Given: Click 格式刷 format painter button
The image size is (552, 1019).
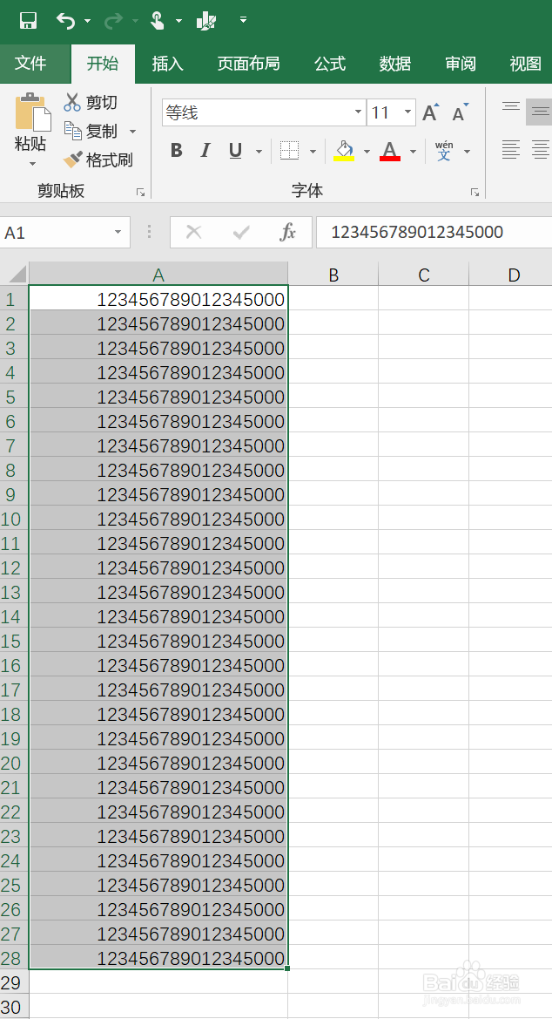Looking at the screenshot, I should click(98, 160).
